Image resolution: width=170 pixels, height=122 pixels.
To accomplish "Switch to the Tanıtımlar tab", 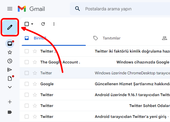I will (111, 38).
